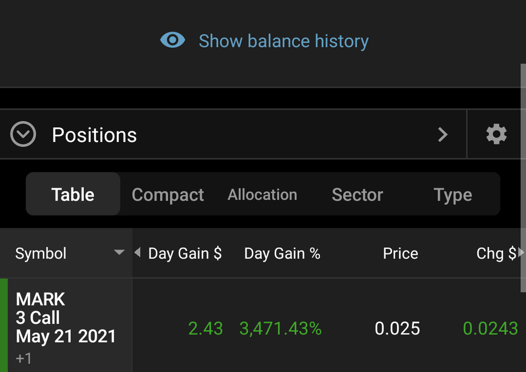526x372 pixels.
Task: Open the Show balance history link
Action: [x=283, y=41]
